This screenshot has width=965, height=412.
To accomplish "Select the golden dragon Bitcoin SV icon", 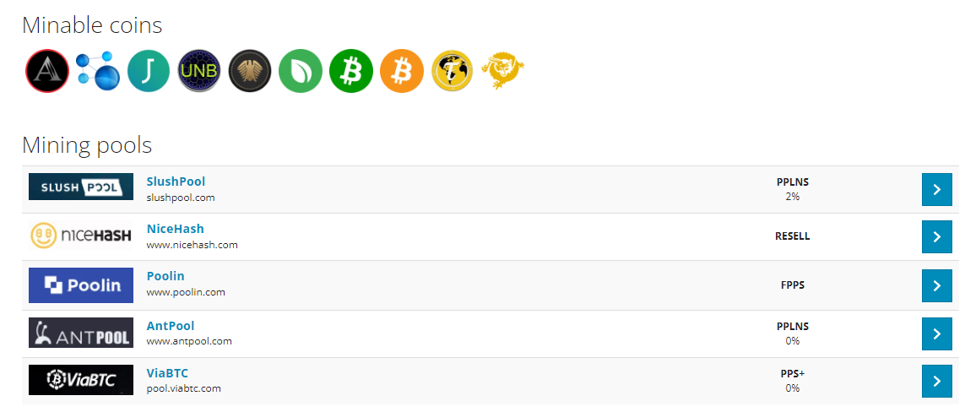I will pyautogui.click(x=503, y=70).
